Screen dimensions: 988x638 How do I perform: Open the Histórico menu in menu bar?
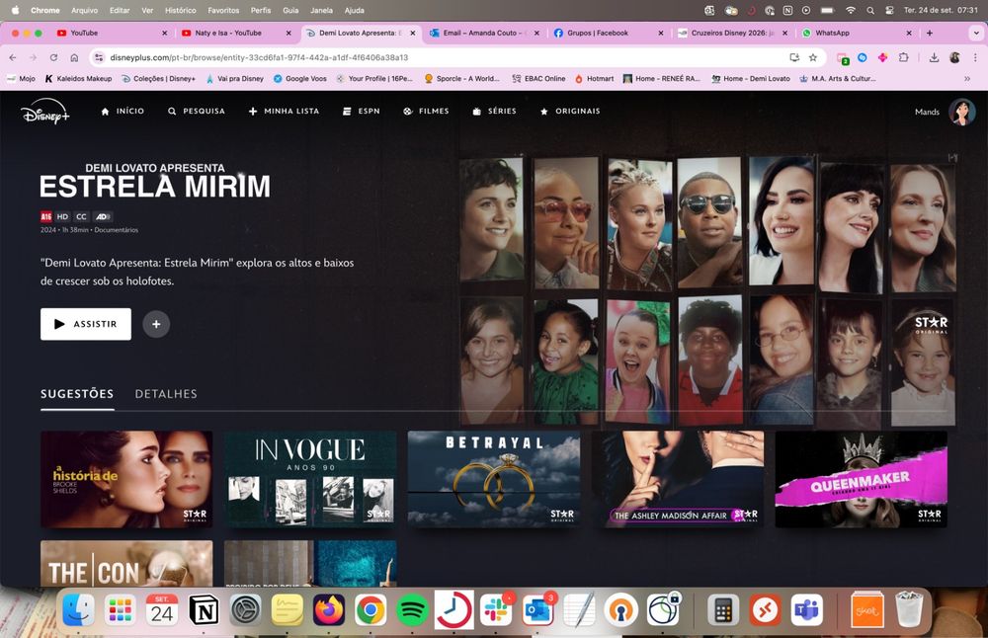[180, 10]
